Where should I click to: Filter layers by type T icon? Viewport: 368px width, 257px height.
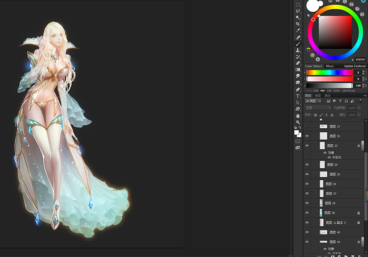coord(340,101)
